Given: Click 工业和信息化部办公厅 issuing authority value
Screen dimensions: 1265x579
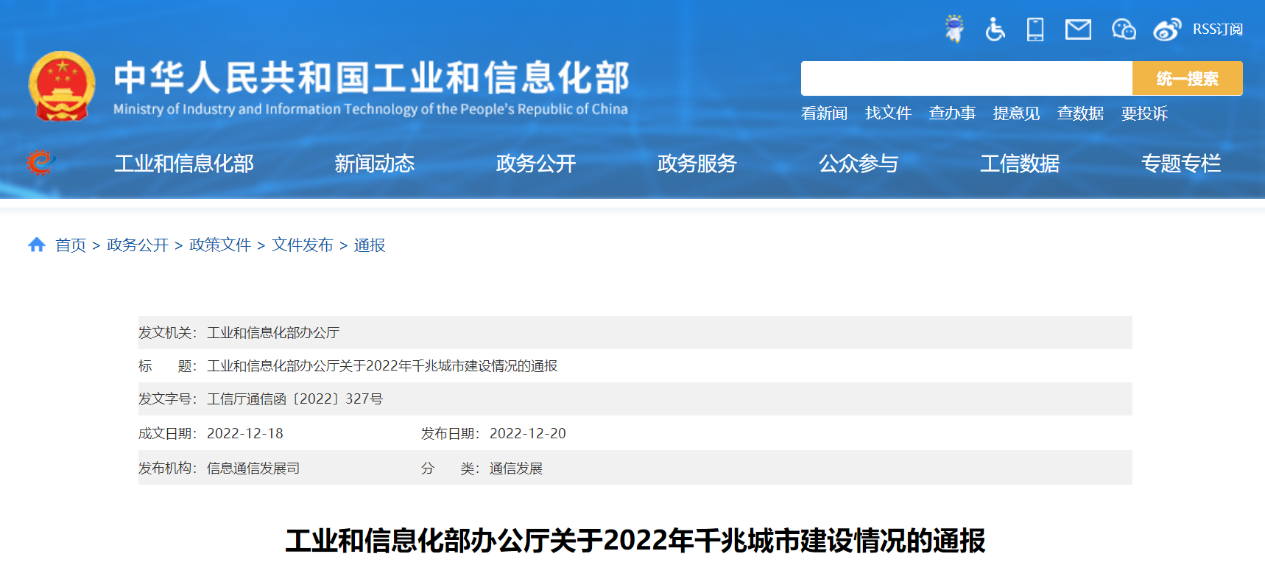Looking at the screenshot, I should (x=273, y=333).
